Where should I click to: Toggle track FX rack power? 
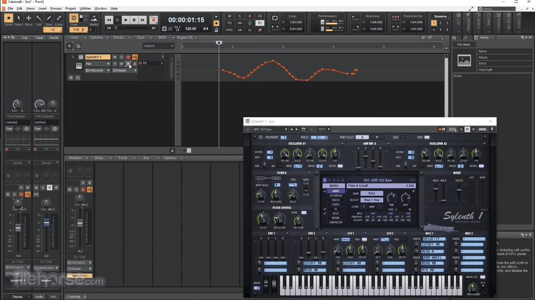pos(141,64)
